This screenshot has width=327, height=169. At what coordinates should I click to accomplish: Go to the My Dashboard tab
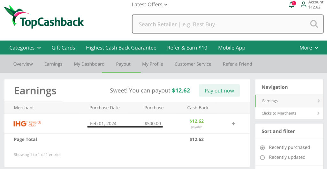(89, 64)
